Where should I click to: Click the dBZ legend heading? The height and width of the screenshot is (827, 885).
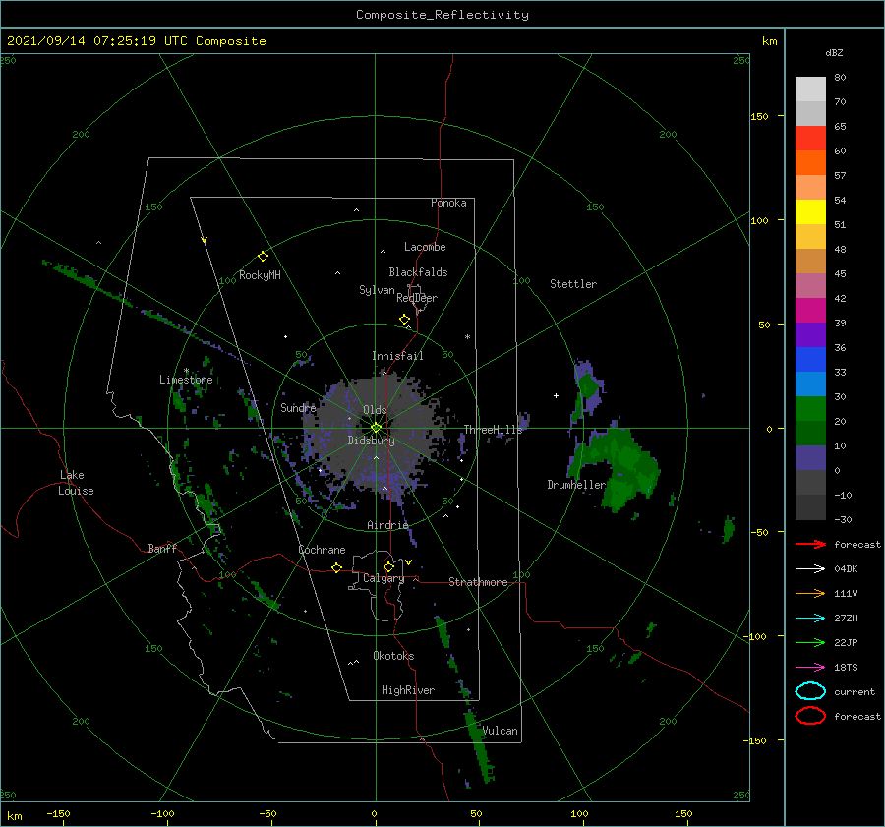834,52
